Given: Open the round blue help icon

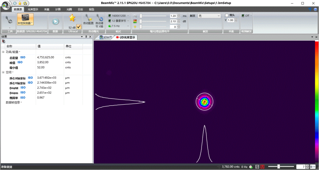Looking at the screenshot, I should (x=315, y=9).
